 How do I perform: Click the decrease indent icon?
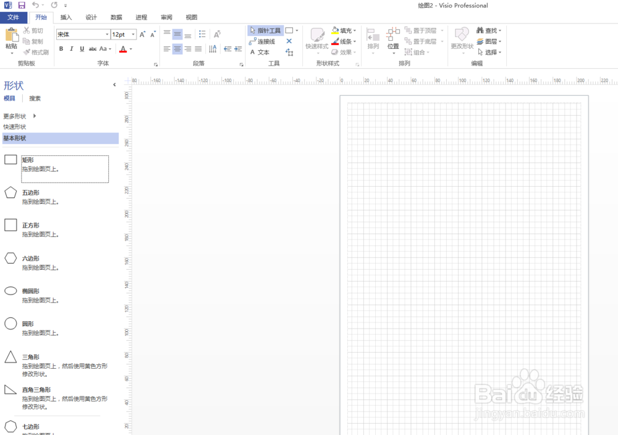pos(227,49)
